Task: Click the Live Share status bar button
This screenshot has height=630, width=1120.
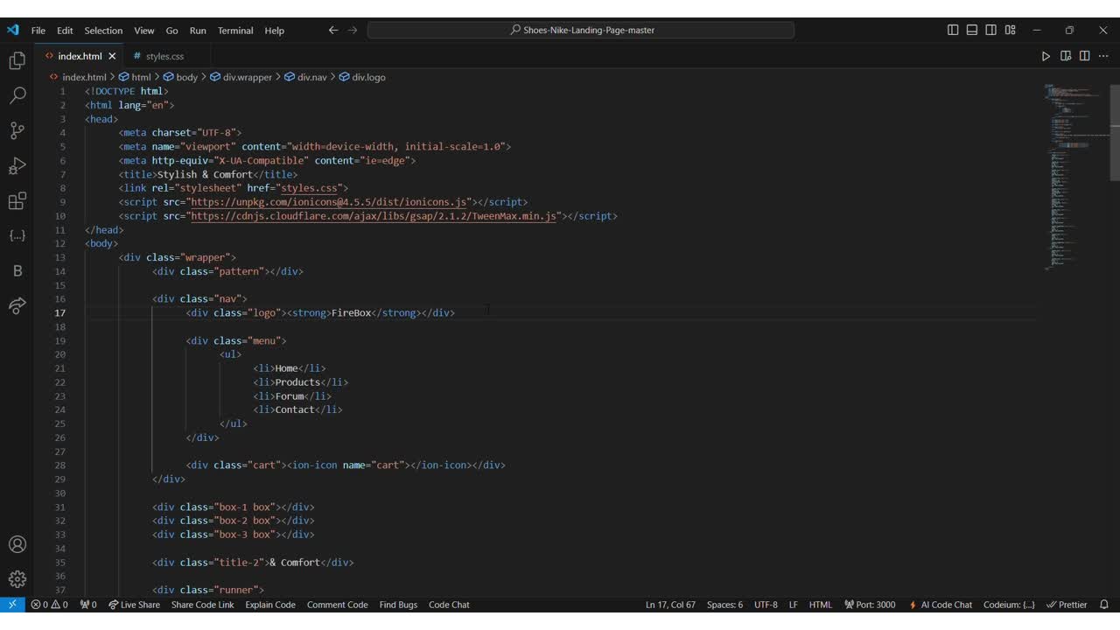Action: [134, 605]
